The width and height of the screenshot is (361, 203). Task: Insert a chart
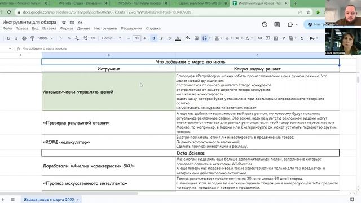click(x=276, y=38)
